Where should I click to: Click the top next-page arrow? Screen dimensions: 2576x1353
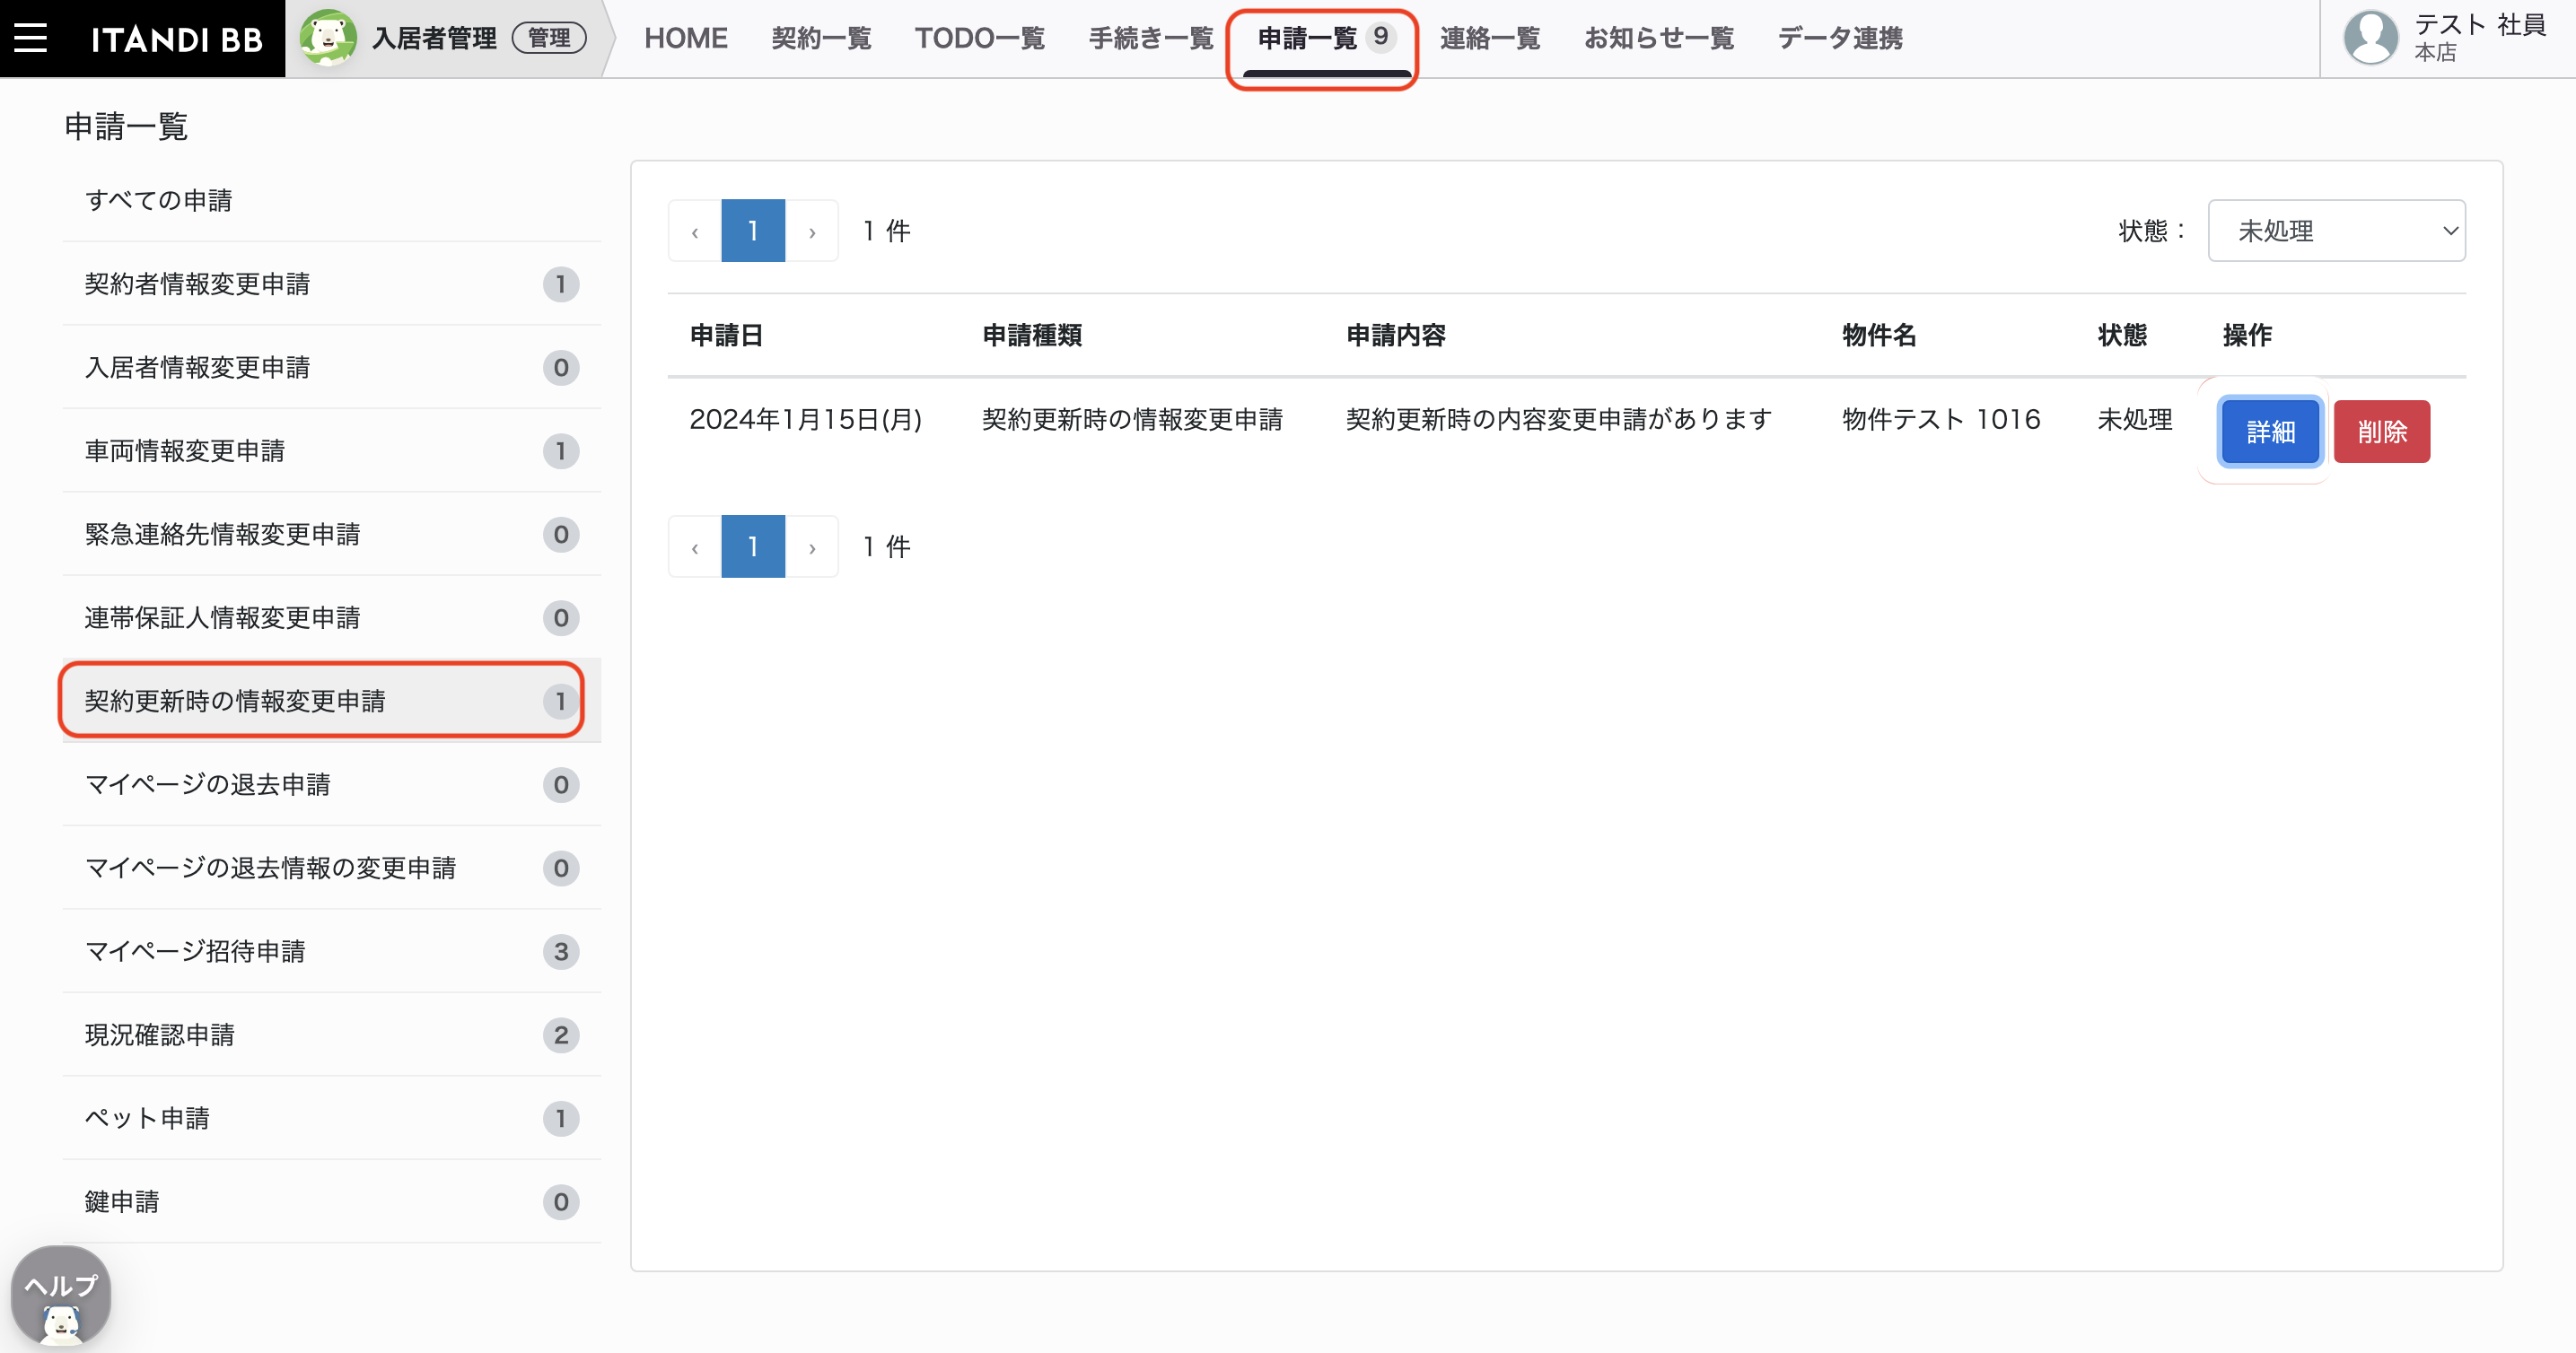pyautogui.click(x=812, y=231)
